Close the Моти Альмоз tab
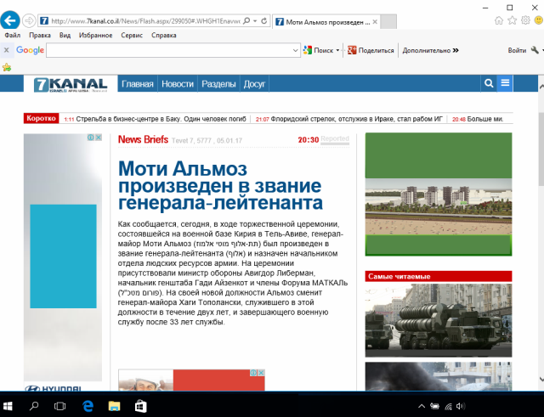 pos(375,22)
